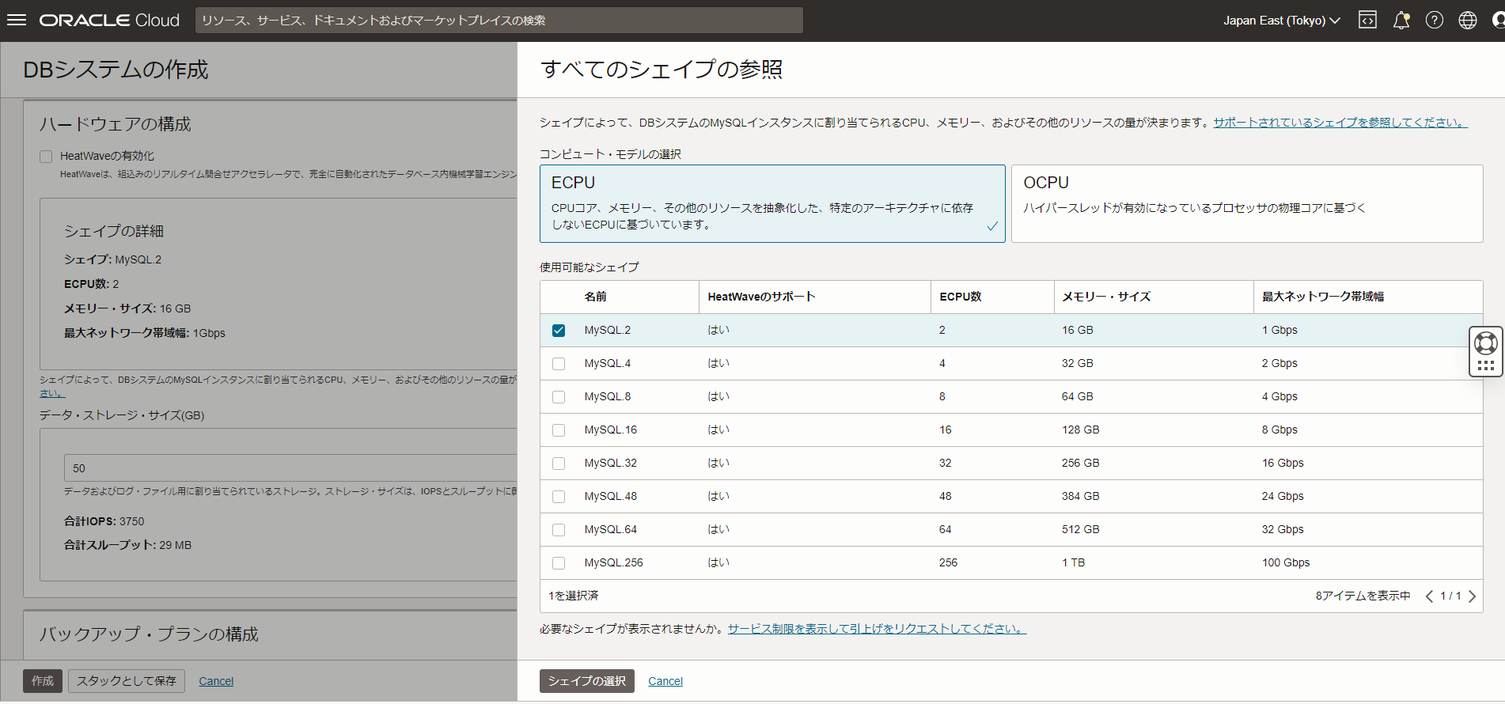Image resolution: width=1505 pixels, height=704 pixels.
Task: Go to previous page of shapes
Action: [x=1429, y=596]
